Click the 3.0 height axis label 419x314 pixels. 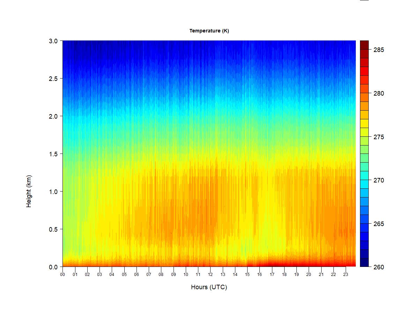53,41
